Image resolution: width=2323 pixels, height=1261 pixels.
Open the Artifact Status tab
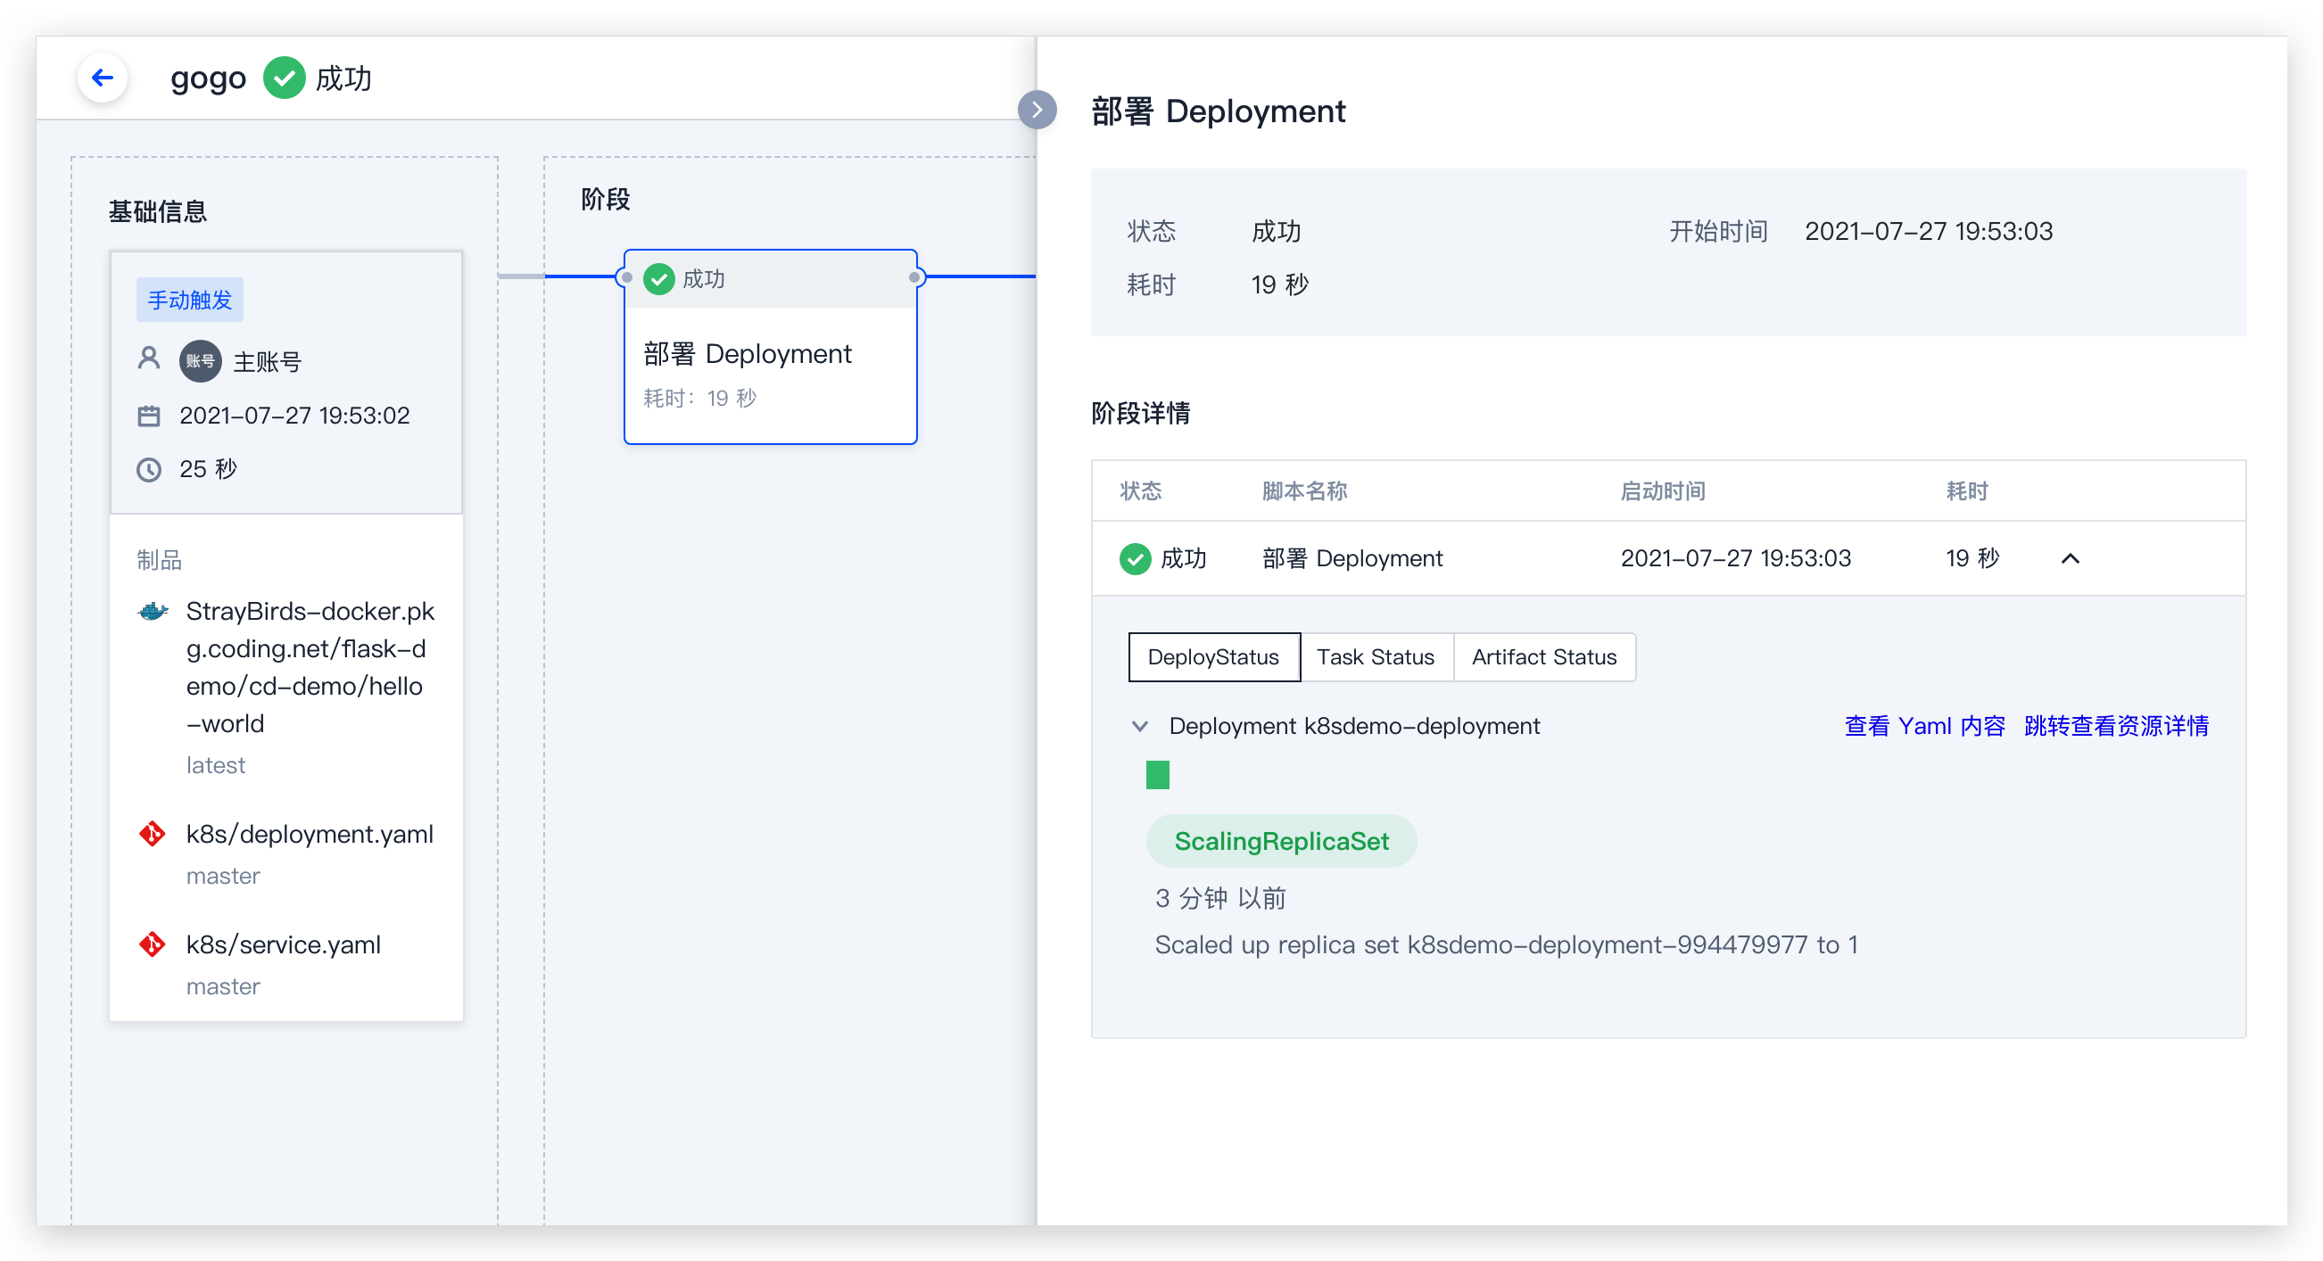[x=1544, y=657]
